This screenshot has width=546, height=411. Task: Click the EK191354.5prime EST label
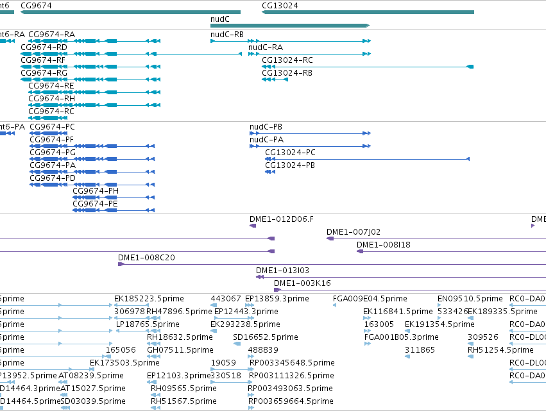(439, 324)
